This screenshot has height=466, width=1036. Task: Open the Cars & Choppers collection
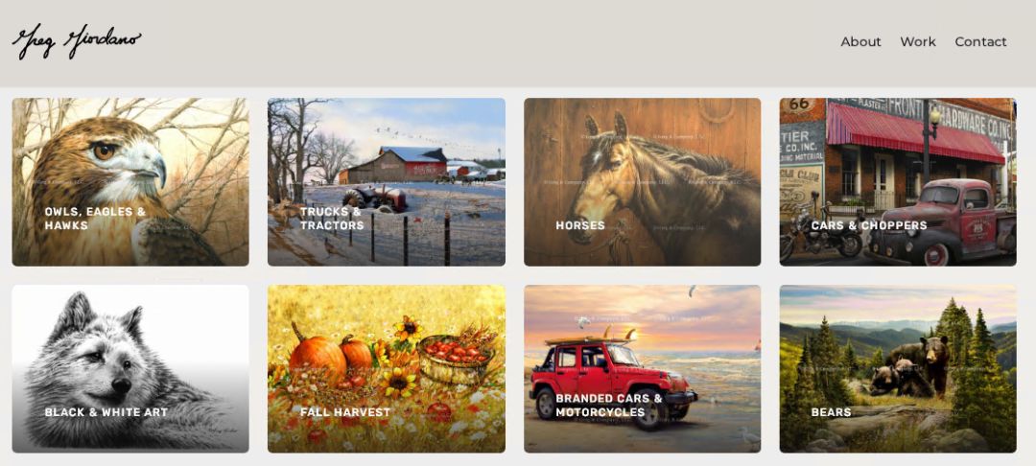point(898,182)
